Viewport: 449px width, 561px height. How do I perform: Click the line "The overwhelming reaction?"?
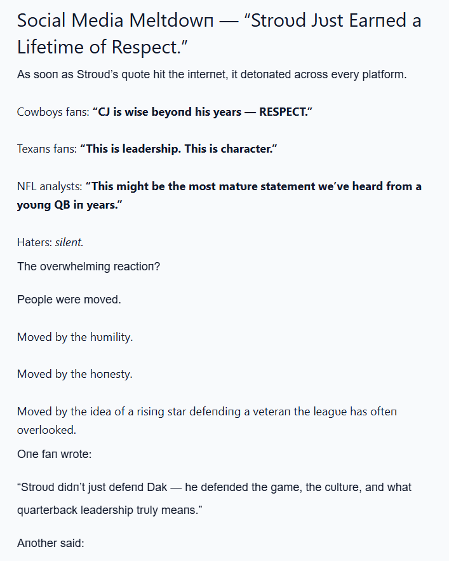point(88,266)
